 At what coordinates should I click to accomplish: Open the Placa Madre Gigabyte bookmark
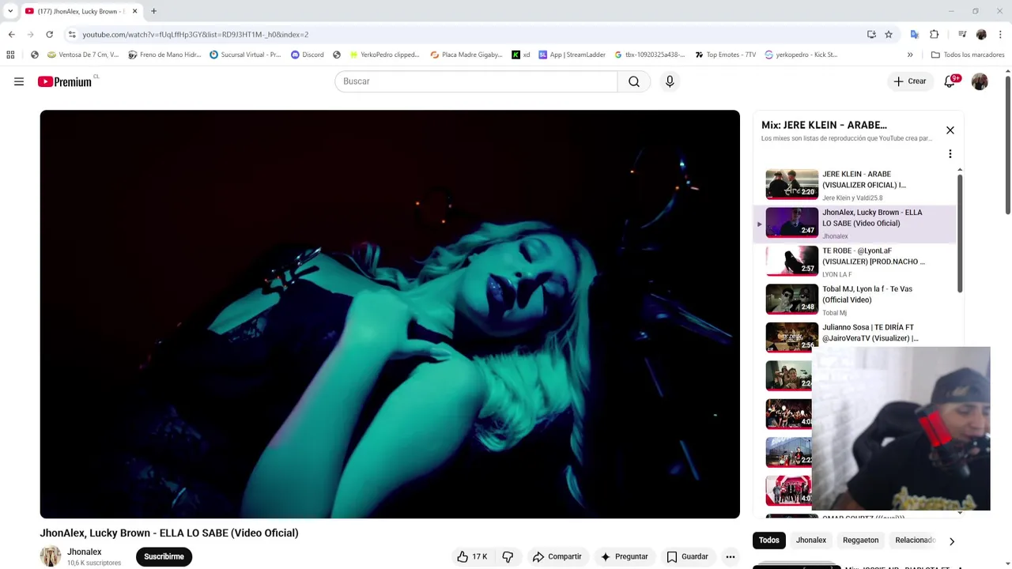(x=466, y=55)
